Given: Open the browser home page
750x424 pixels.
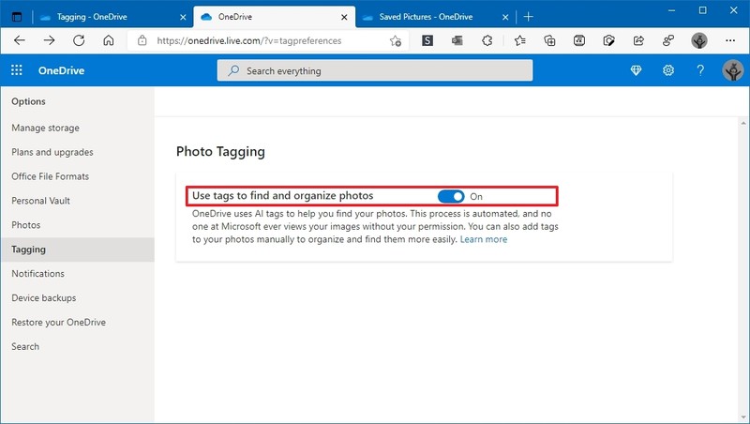Looking at the screenshot, I should coord(109,40).
